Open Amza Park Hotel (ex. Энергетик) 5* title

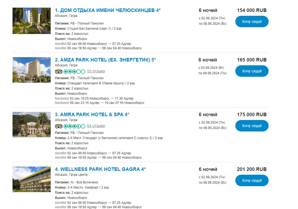105,60
